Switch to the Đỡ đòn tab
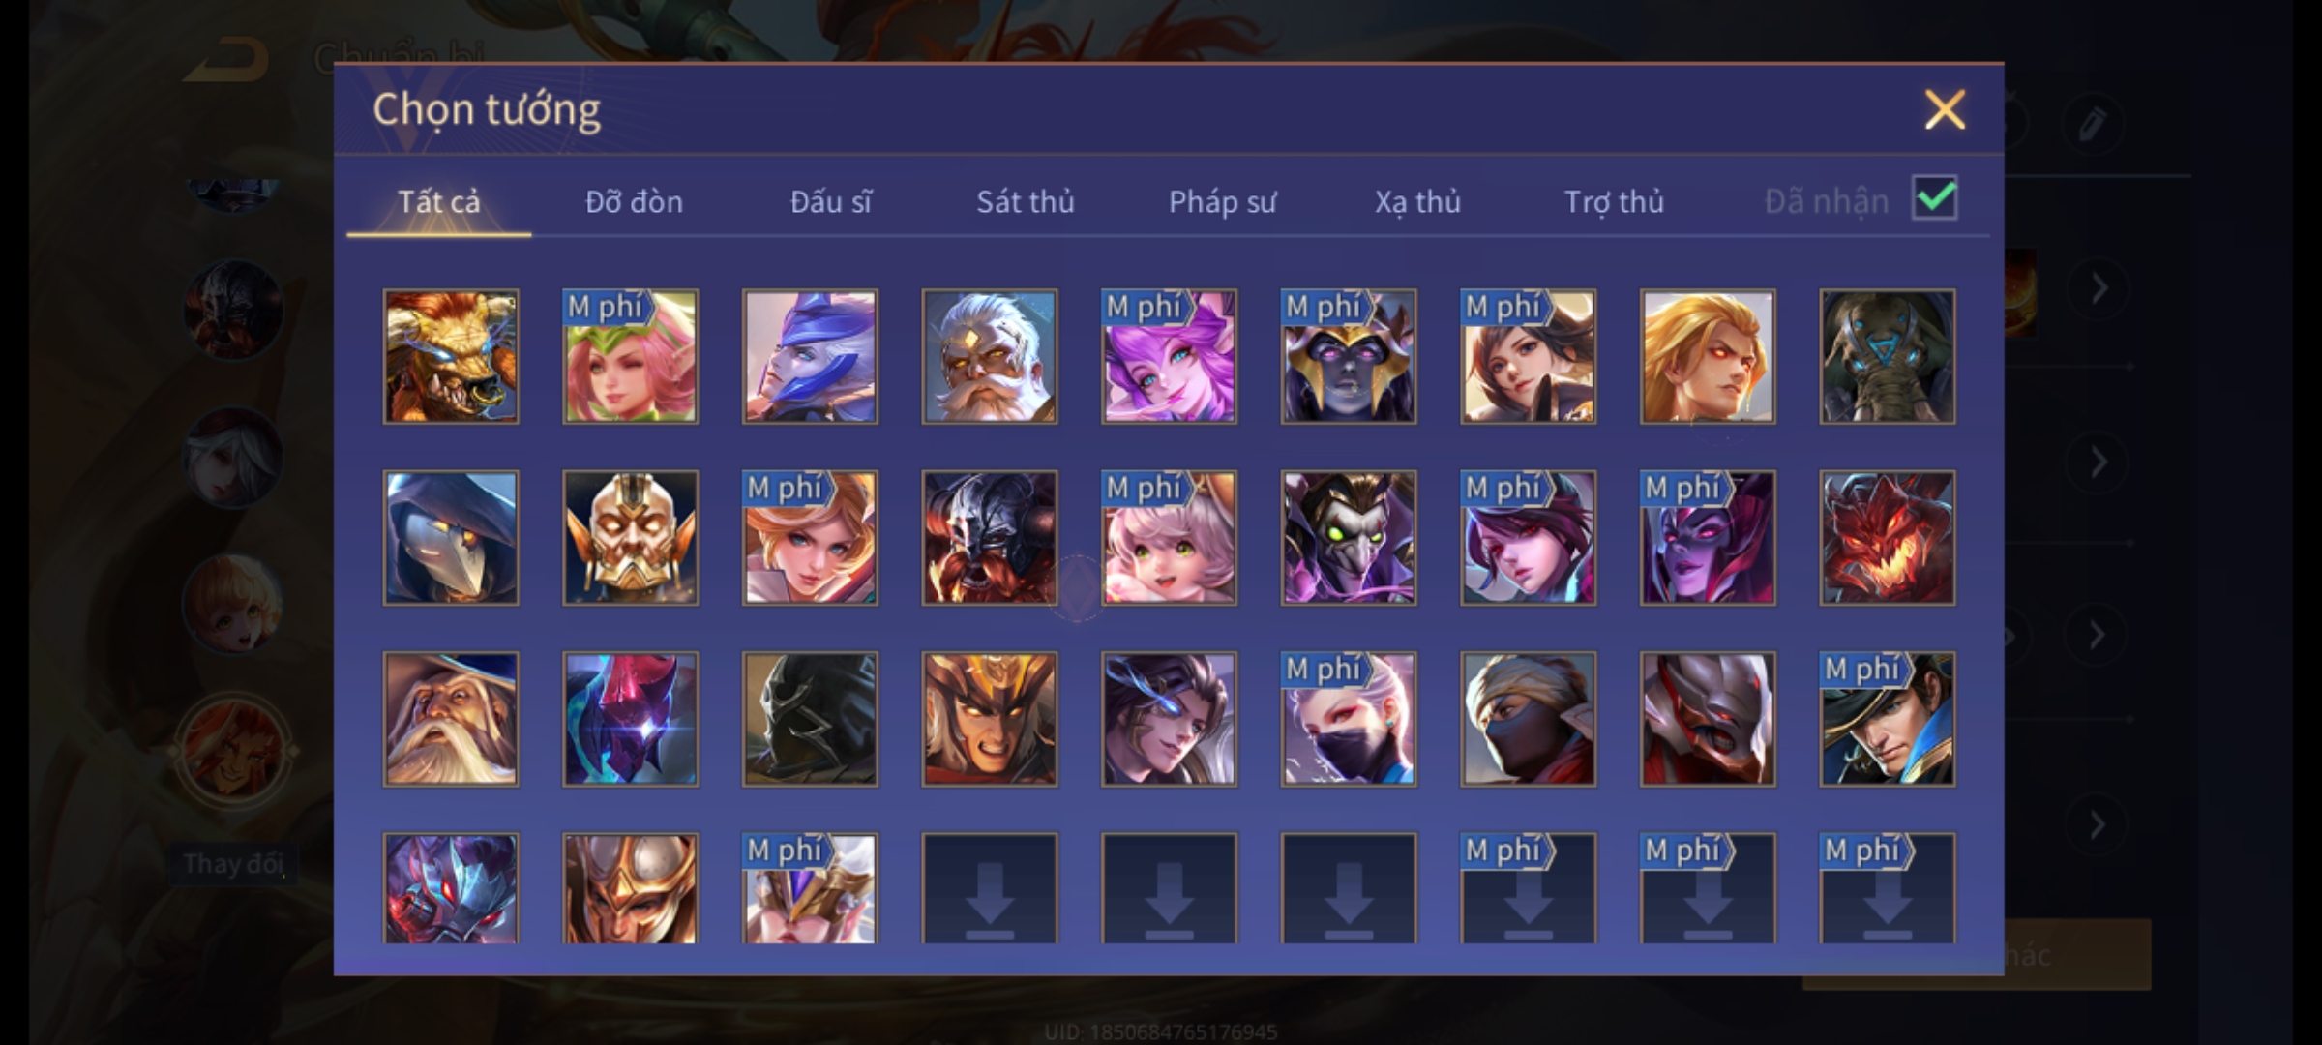 pos(634,201)
